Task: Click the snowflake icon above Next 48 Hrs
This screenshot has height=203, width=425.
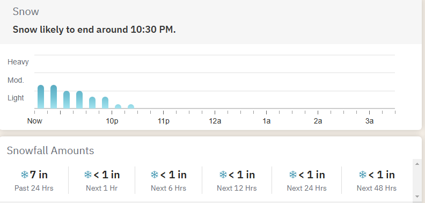Action: click(363, 175)
